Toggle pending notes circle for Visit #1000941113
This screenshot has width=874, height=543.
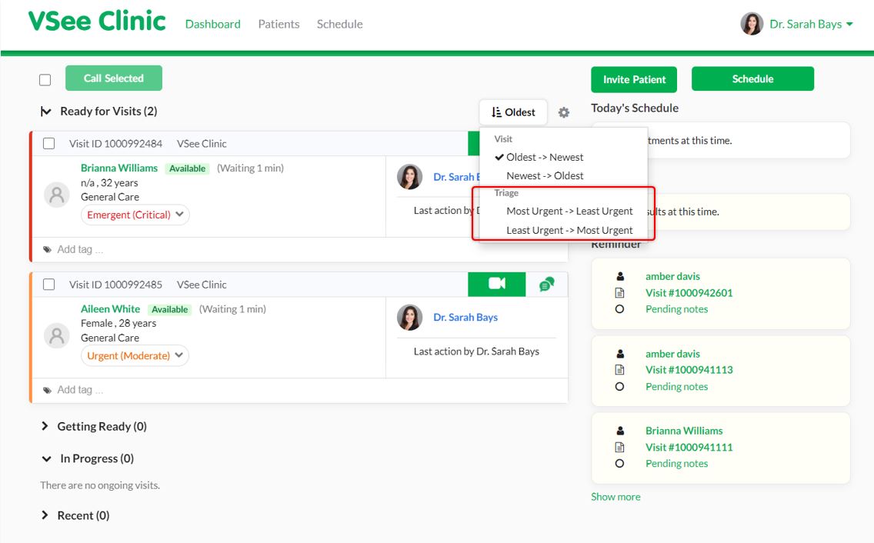[620, 386]
